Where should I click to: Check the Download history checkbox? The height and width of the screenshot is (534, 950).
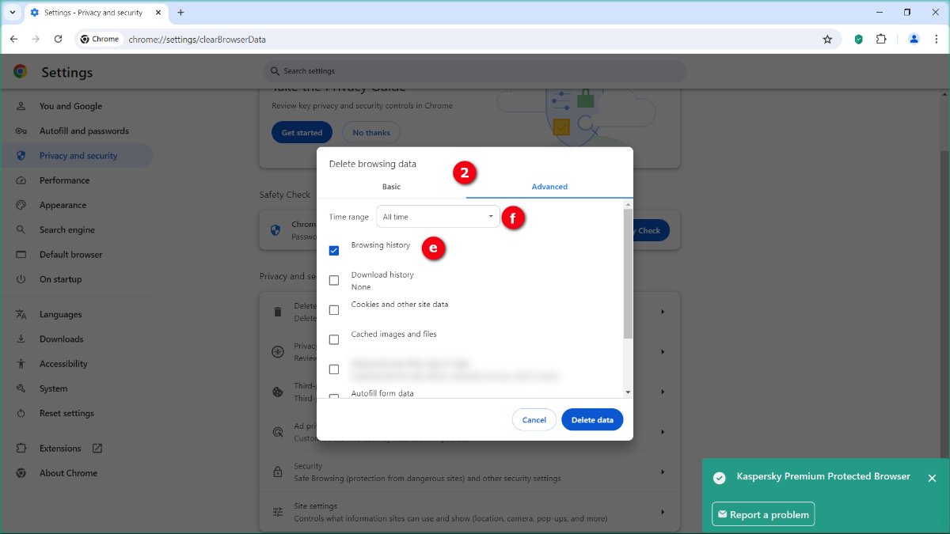pos(334,280)
